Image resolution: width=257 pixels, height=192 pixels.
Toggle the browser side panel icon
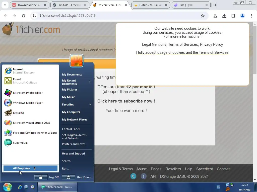coord(233,16)
